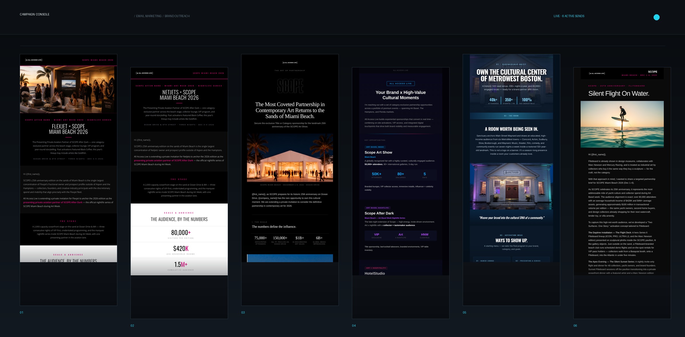The height and width of the screenshot is (337, 685).
Task: Click the Scope After Dark heading in email 04
Action: click(379, 213)
